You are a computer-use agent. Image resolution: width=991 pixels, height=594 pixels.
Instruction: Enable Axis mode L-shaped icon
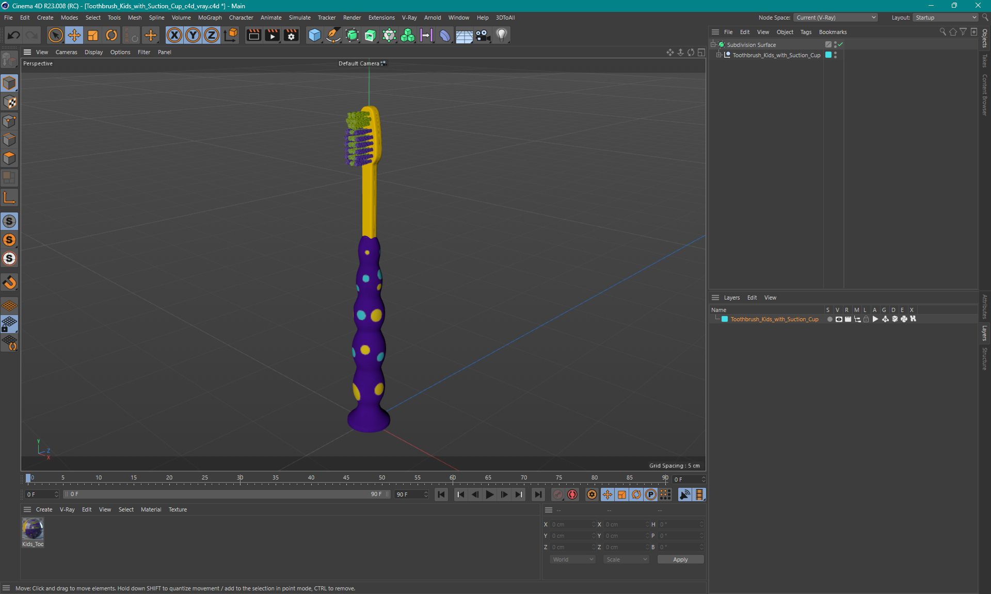(x=9, y=197)
